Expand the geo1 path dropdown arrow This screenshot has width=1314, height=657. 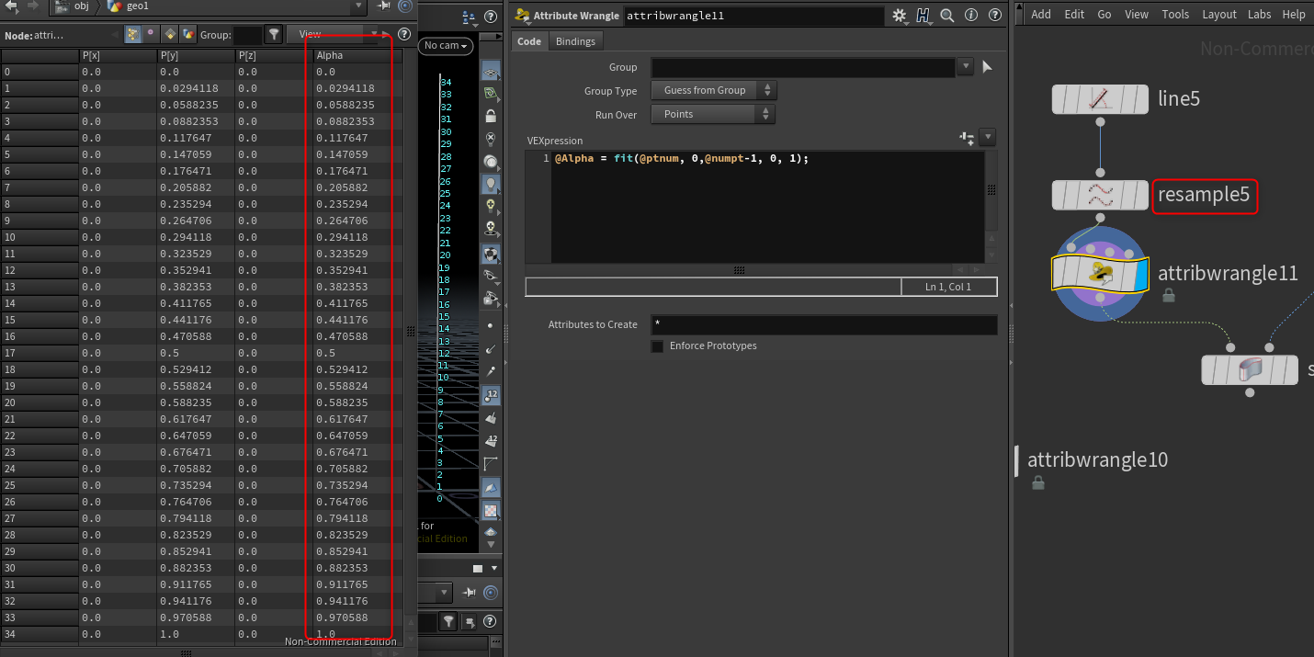point(357,6)
